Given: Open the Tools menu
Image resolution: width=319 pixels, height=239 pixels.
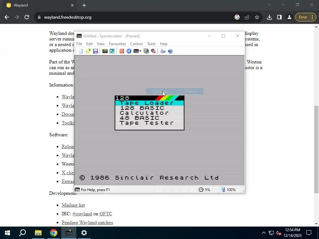Looking at the screenshot, I should (x=151, y=44).
